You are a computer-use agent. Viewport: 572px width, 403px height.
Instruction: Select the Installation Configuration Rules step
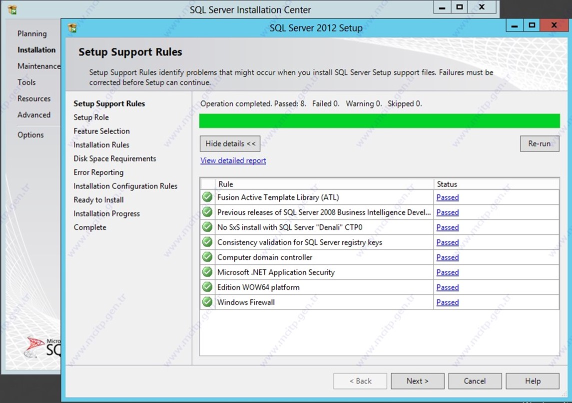coord(125,186)
